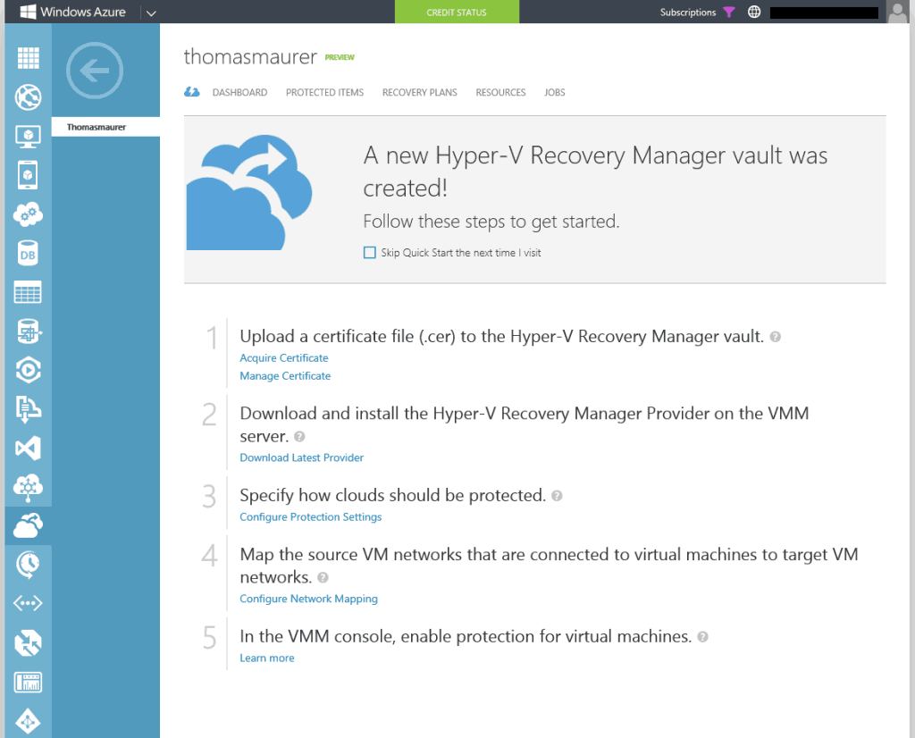The height and width of the screenshot is (738, 915).
Task: Show help for cloud protection step
Action: point(557,495)
